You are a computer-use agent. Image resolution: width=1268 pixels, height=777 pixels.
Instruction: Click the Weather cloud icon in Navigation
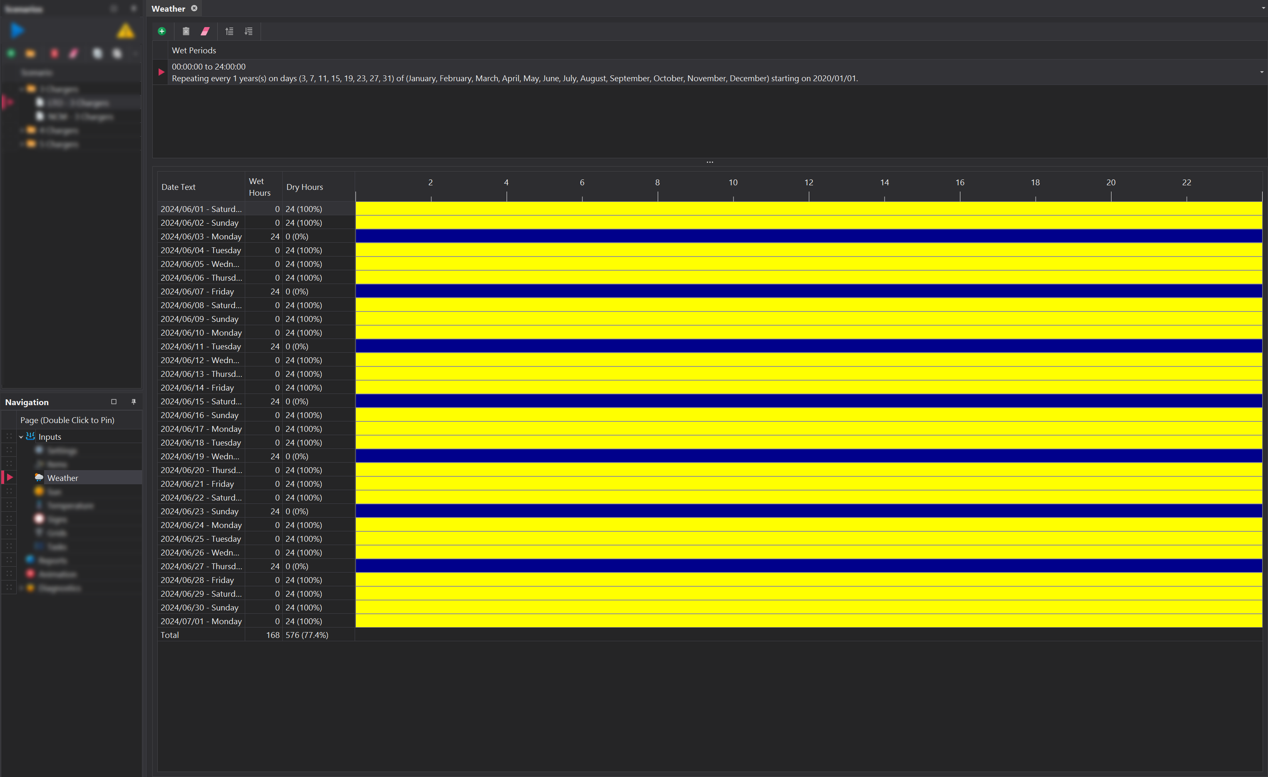pos(39,477)
